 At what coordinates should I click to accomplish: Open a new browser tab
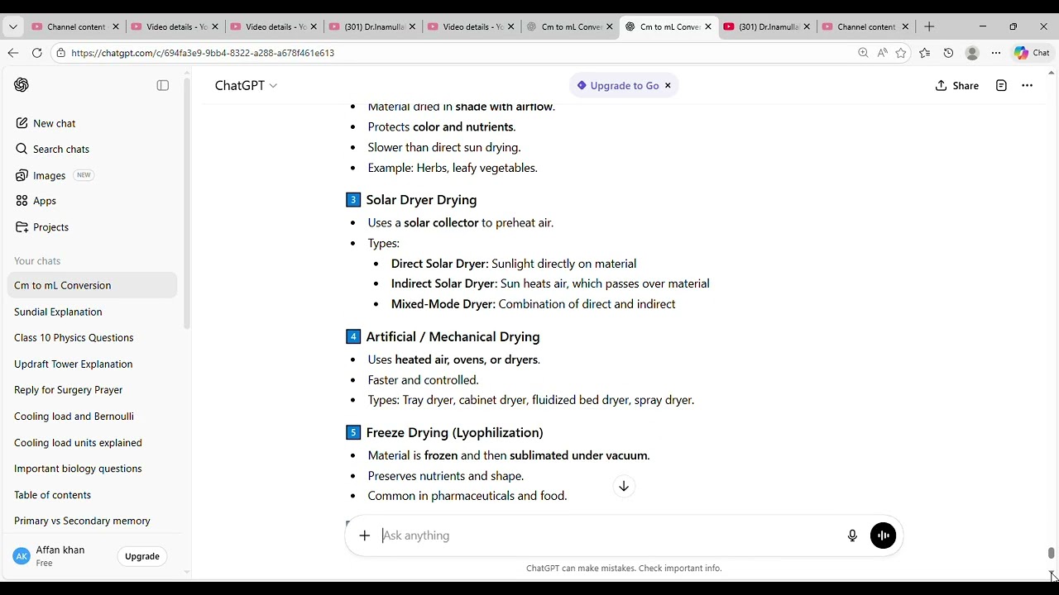(x=929, y=26)
